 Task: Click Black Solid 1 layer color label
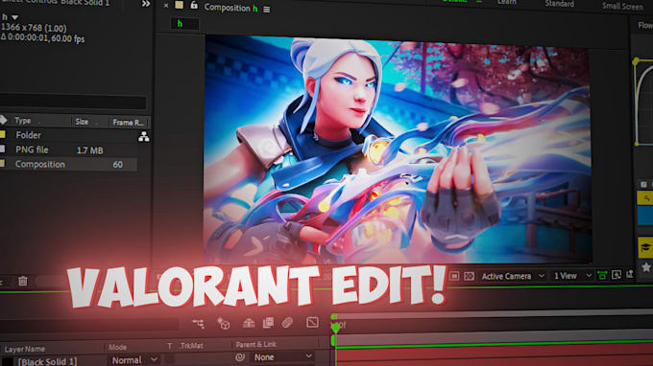click(x=8, y=362)
